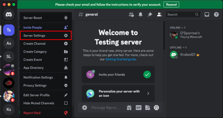Expand Personalize your server with an icon
Screen dimensions: 223x118
coord(118,93)
